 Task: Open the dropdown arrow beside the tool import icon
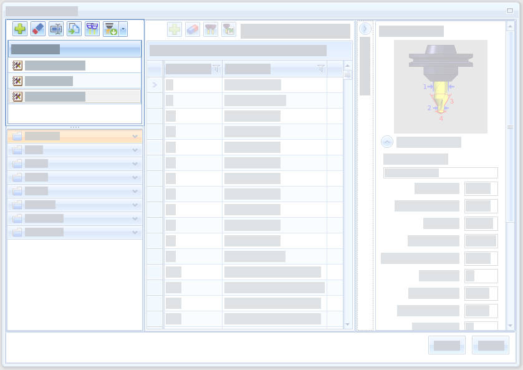123,29
